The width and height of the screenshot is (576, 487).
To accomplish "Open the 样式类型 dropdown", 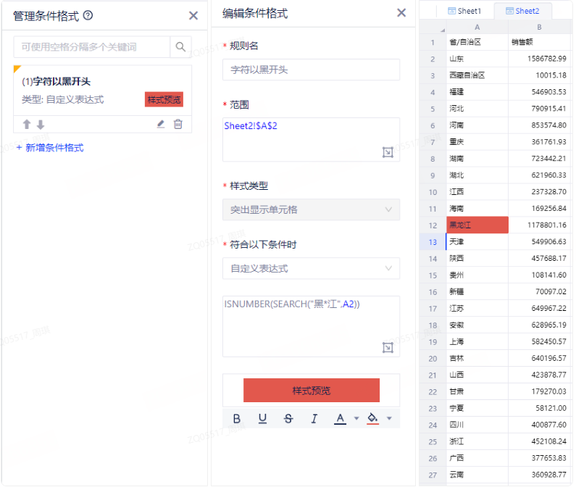I will (x=311, y=209).
